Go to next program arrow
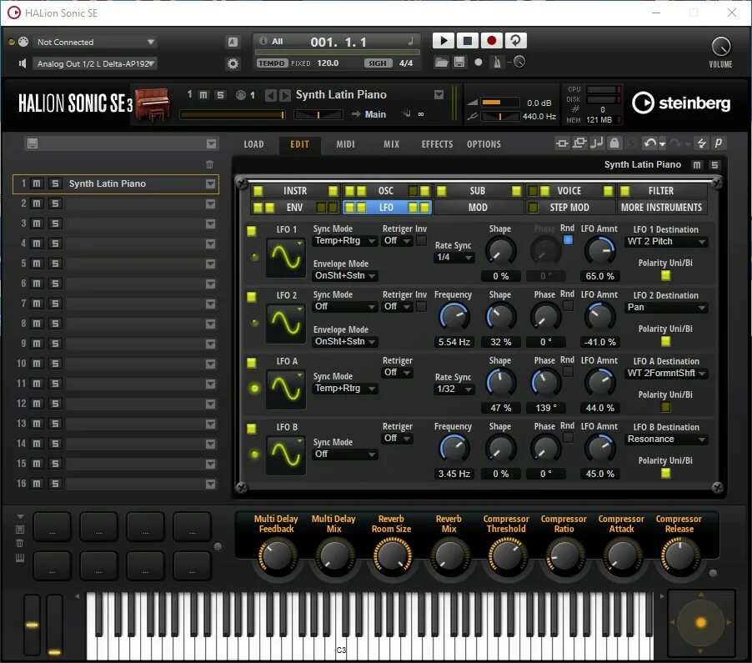 [x=284, y=95]
